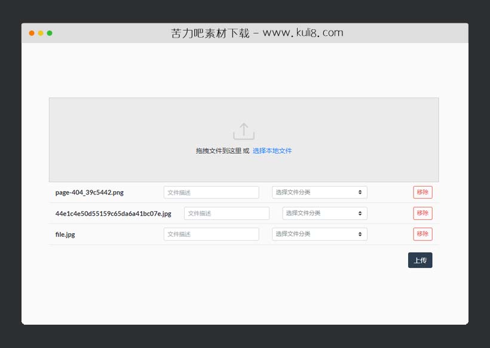This screenshot has width=490, height=348.
Task: Click the upload arrow icon in the drop zone
Action: pos(244,130)
